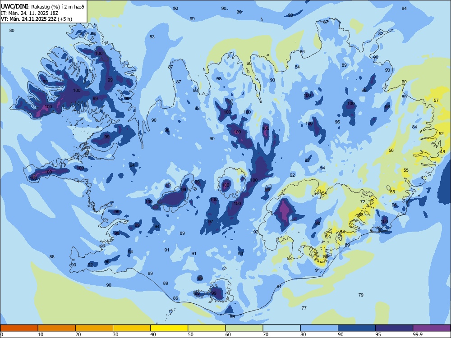The height and width of the screenshot is (338, 451).
Task: Click the map value '56'
Action: click(391, 151)
